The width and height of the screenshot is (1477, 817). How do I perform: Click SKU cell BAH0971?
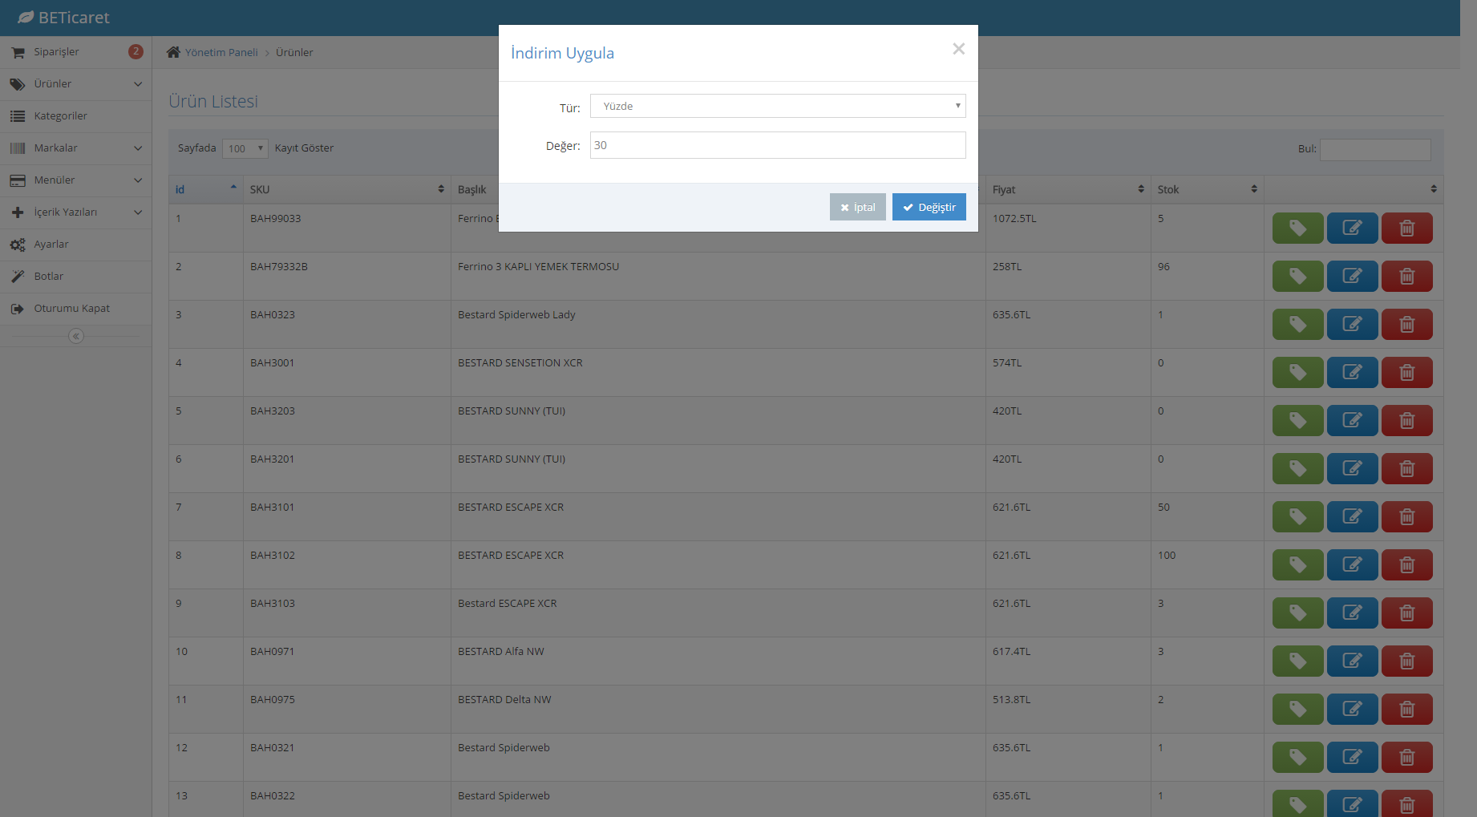pos(272,652)
